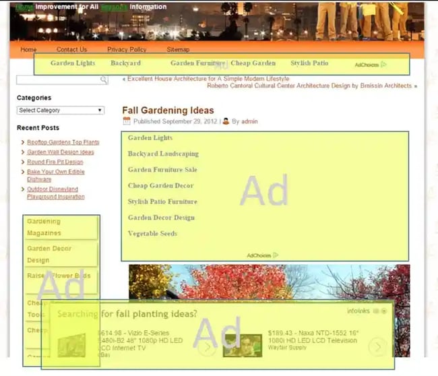Image resolution: width=438 pixels, height=376 pixels.
Task: Click the Naxa television ad thumbnail
Action: [242, 345]
